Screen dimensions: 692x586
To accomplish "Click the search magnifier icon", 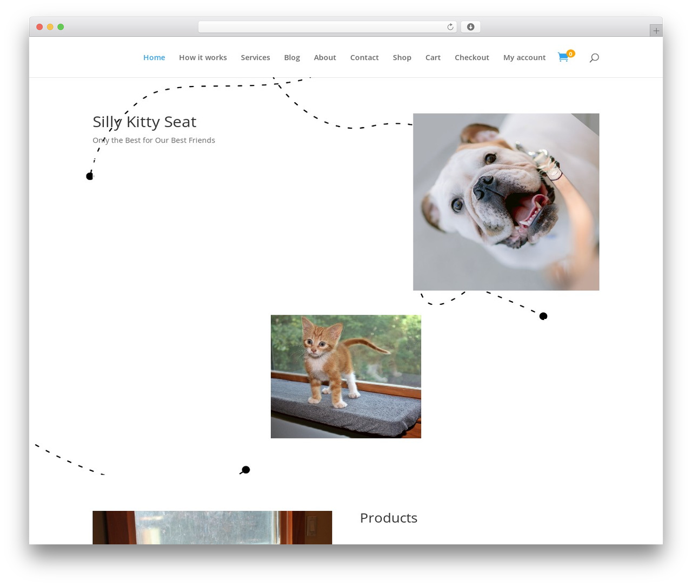I will pos(594,57).
